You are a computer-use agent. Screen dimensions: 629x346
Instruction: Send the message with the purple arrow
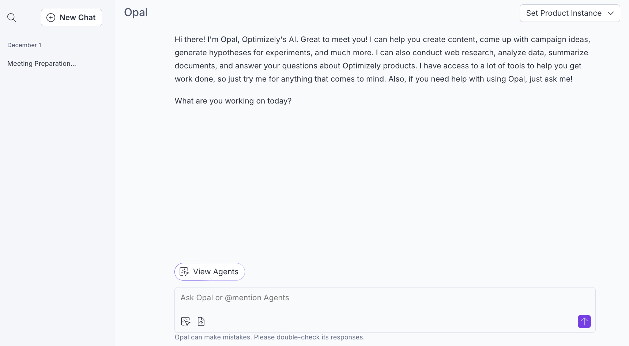tap(584, 321)
